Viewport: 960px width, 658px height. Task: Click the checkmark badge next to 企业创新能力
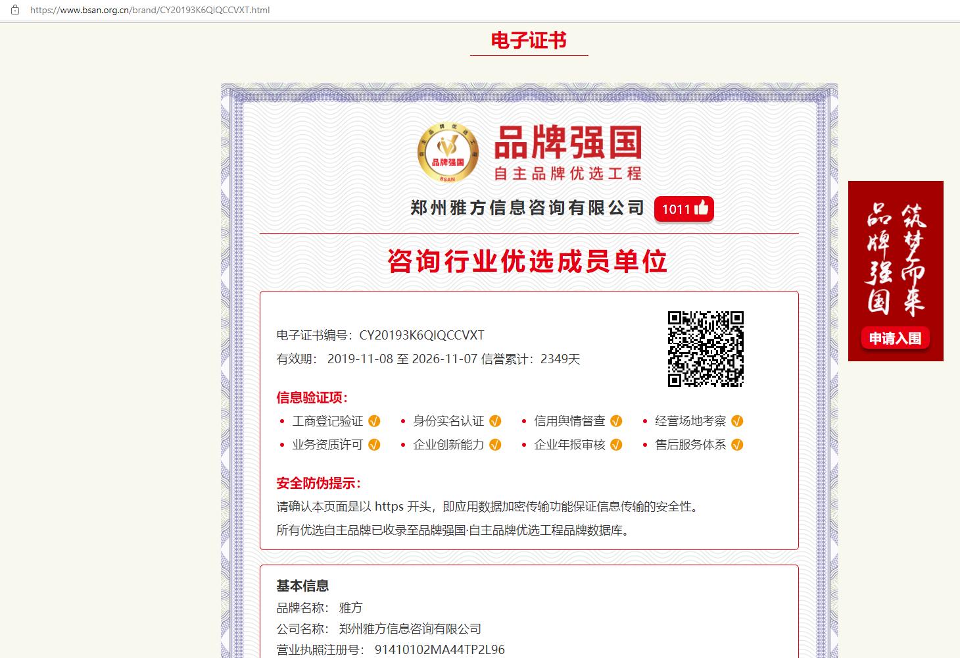pos(495,445)
